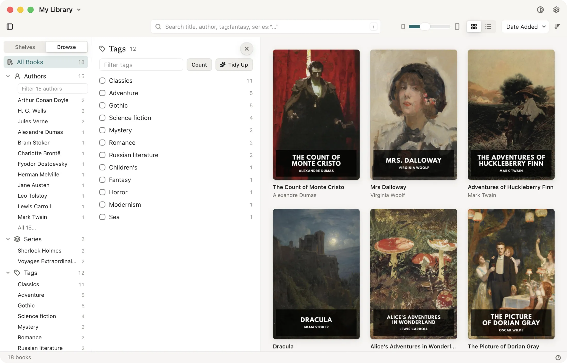Image resolution: width=567 pixels, height=363 pixels.
Task: Click the Filter tags input field
Action: [x=141, y=65]
